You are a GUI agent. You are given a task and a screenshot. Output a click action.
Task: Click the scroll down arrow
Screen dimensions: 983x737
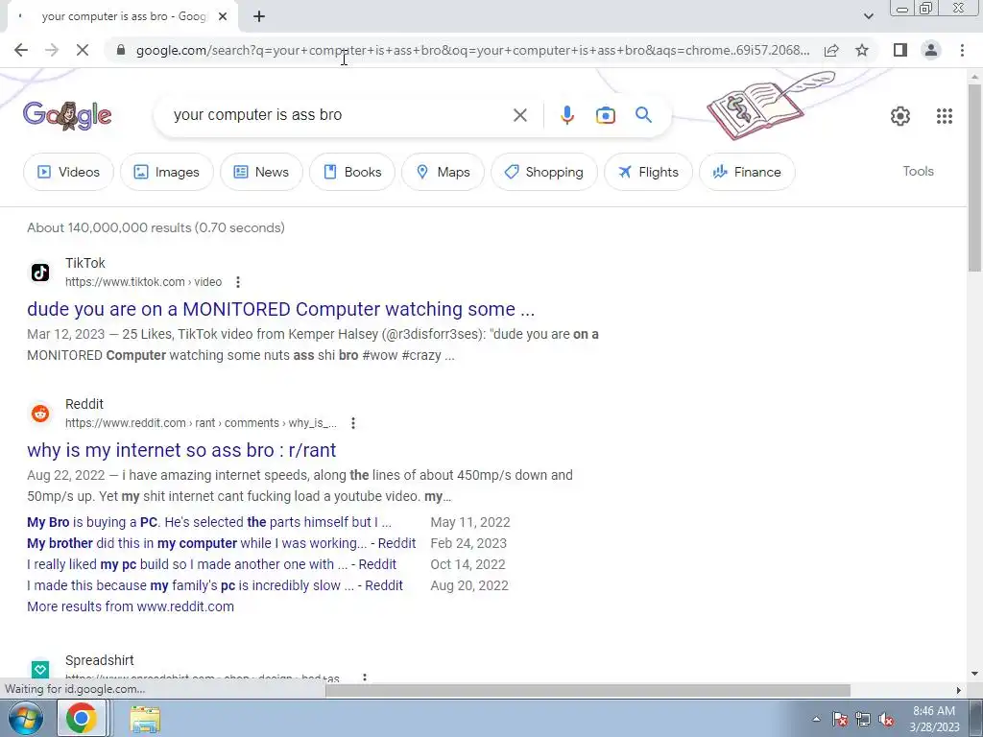(x=974, y=675)
